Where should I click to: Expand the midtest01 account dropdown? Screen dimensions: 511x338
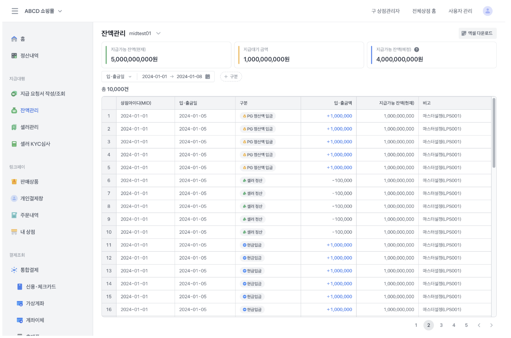tap(158, 33)
